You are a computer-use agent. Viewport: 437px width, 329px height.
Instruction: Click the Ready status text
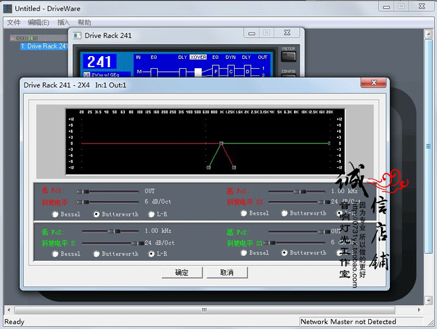pyautogui.click(x=14, y=322)
